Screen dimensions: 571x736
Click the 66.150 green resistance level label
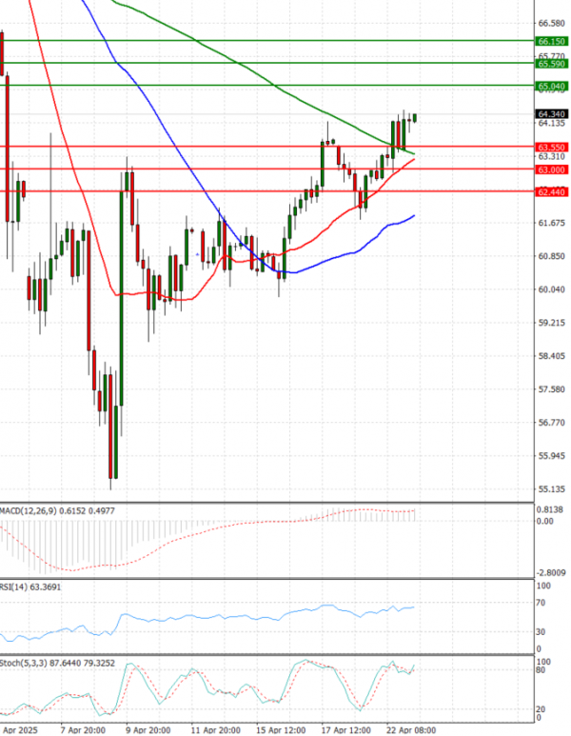pos(551,41)
